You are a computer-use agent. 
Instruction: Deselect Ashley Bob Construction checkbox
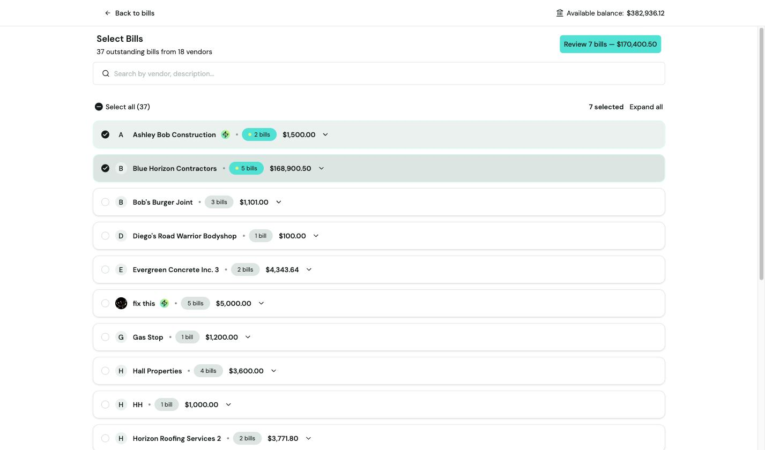105,134
